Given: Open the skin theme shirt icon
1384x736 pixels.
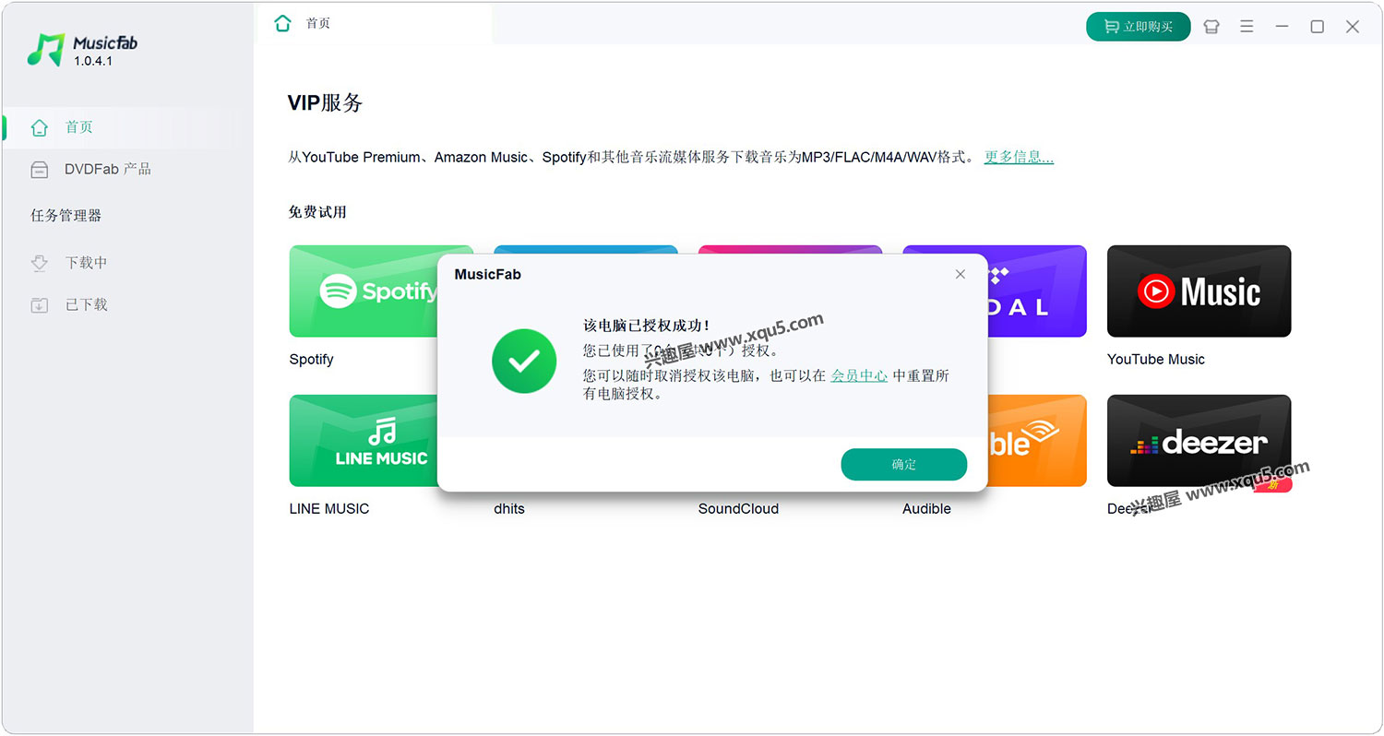Looking at the screenshot, I should pyautogui.click(x=1211, y=27).
